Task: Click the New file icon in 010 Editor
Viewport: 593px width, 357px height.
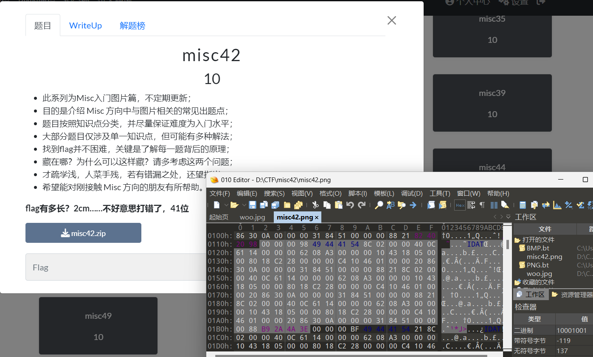Action: click(x=216, y=205)
